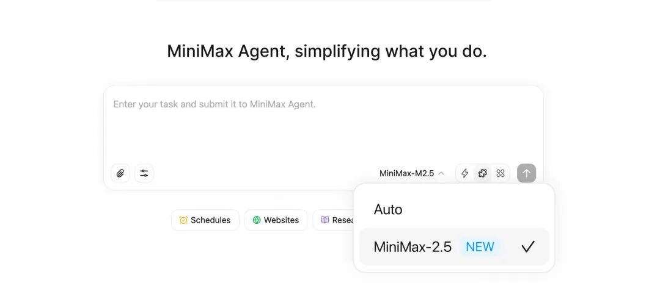Select Auto from the model list
This screenshot has width=660, height=294.
click(388, 209)
